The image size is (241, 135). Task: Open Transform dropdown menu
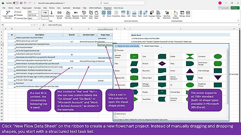pyautogui.click(x=152, y=15)
